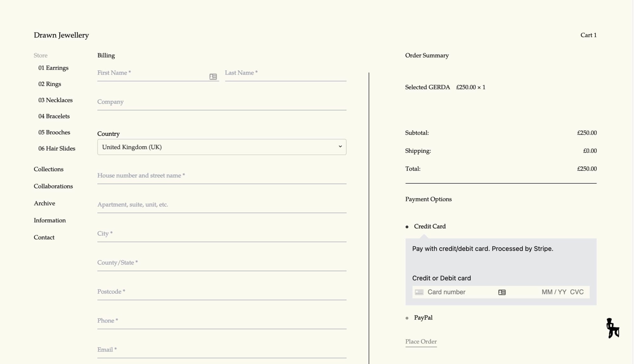Viewport: 634px width, 364px height.
Task: Click the Email input field
Action: [221, 350]
